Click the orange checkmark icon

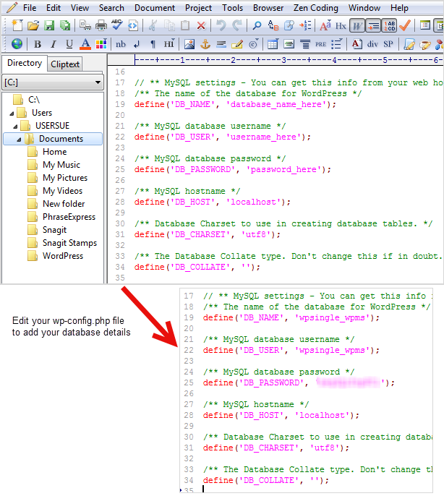coord(405,25)
